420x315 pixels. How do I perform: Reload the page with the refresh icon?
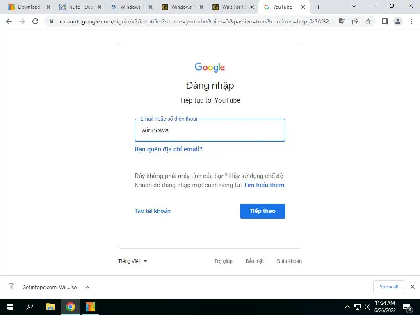35,21
